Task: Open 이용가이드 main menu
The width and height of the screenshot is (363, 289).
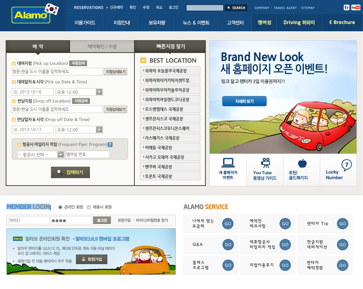Action: click(x=85, y=23)
